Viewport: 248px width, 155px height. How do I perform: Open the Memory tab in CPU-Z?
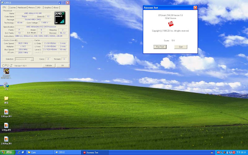(x=32, y=7)
